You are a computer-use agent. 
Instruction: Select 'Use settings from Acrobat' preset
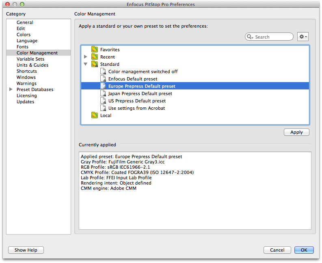point(195,108)
